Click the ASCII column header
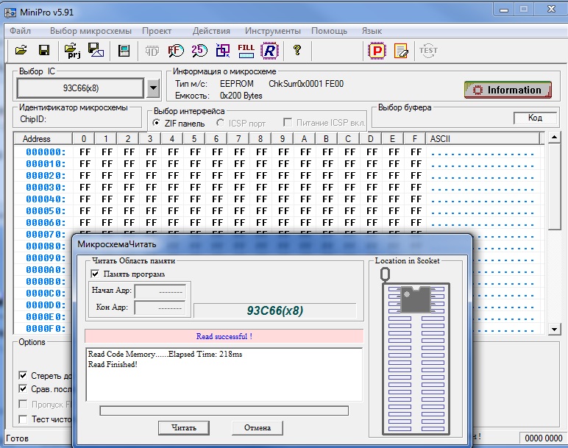Image resolution: width=568 pixels, height=448 pixels. pyautogui.click(x=483, y=139)
